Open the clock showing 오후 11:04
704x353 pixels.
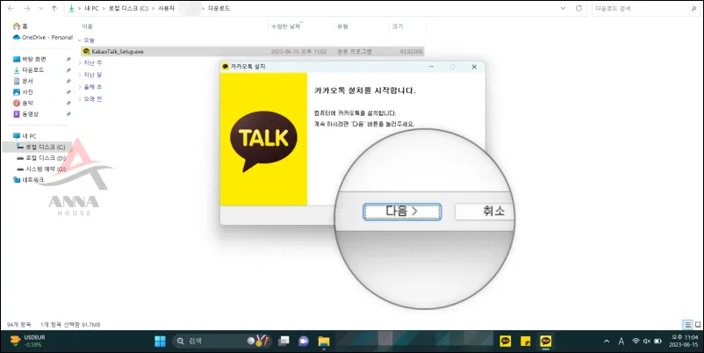coord(684,341)
